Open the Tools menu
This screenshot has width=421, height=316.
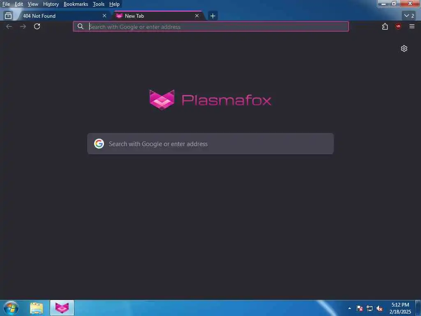pyautogui.click(x=99, y=4)
